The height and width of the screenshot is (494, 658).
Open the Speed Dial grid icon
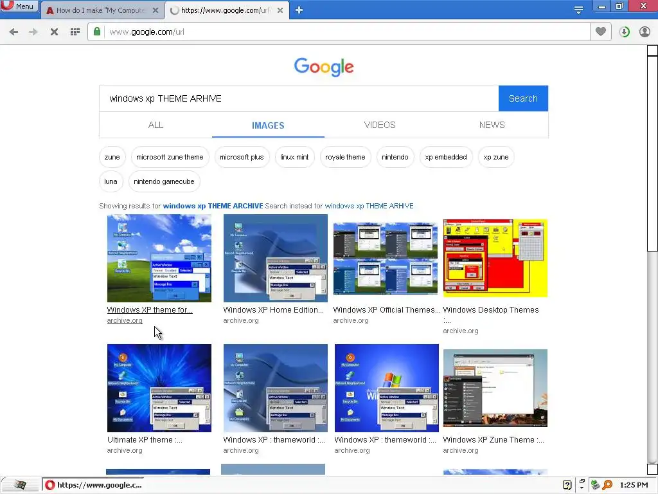point(75,32)
